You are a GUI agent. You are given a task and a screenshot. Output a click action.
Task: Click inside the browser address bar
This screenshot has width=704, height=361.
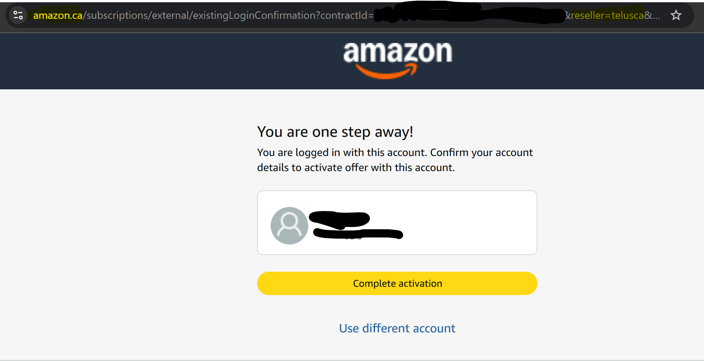pyautogui.click(x=226, y=15)
